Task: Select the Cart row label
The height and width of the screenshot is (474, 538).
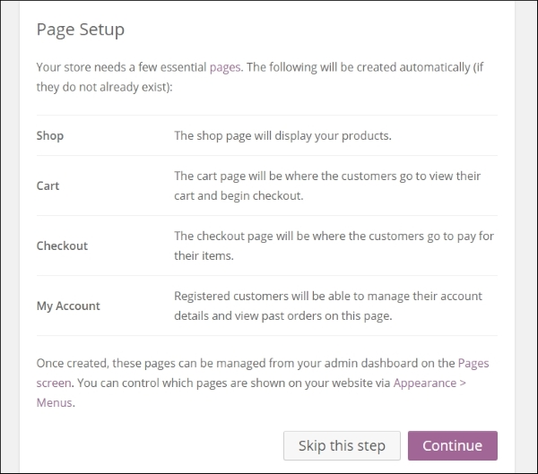Action: (x=48, y=185)
